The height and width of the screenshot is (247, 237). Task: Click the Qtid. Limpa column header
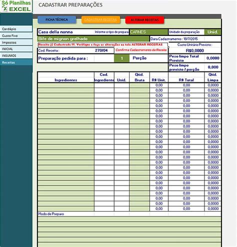[213, 77]
